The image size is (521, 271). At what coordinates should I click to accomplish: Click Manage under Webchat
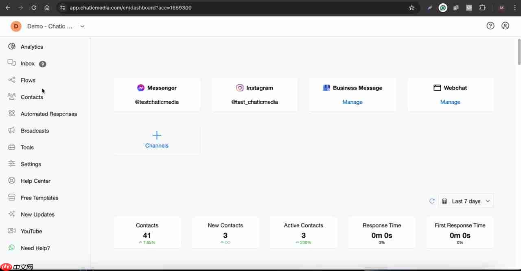[450, 102]
